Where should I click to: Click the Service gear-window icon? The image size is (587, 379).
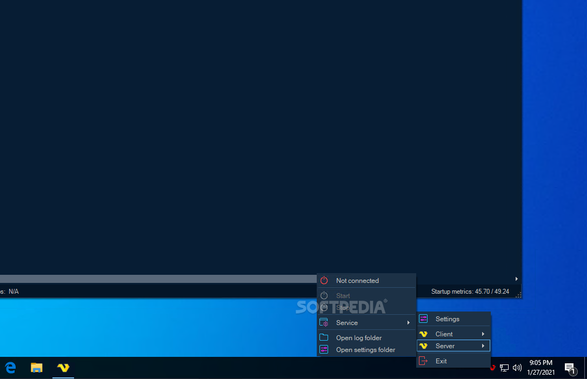[324, 322]
